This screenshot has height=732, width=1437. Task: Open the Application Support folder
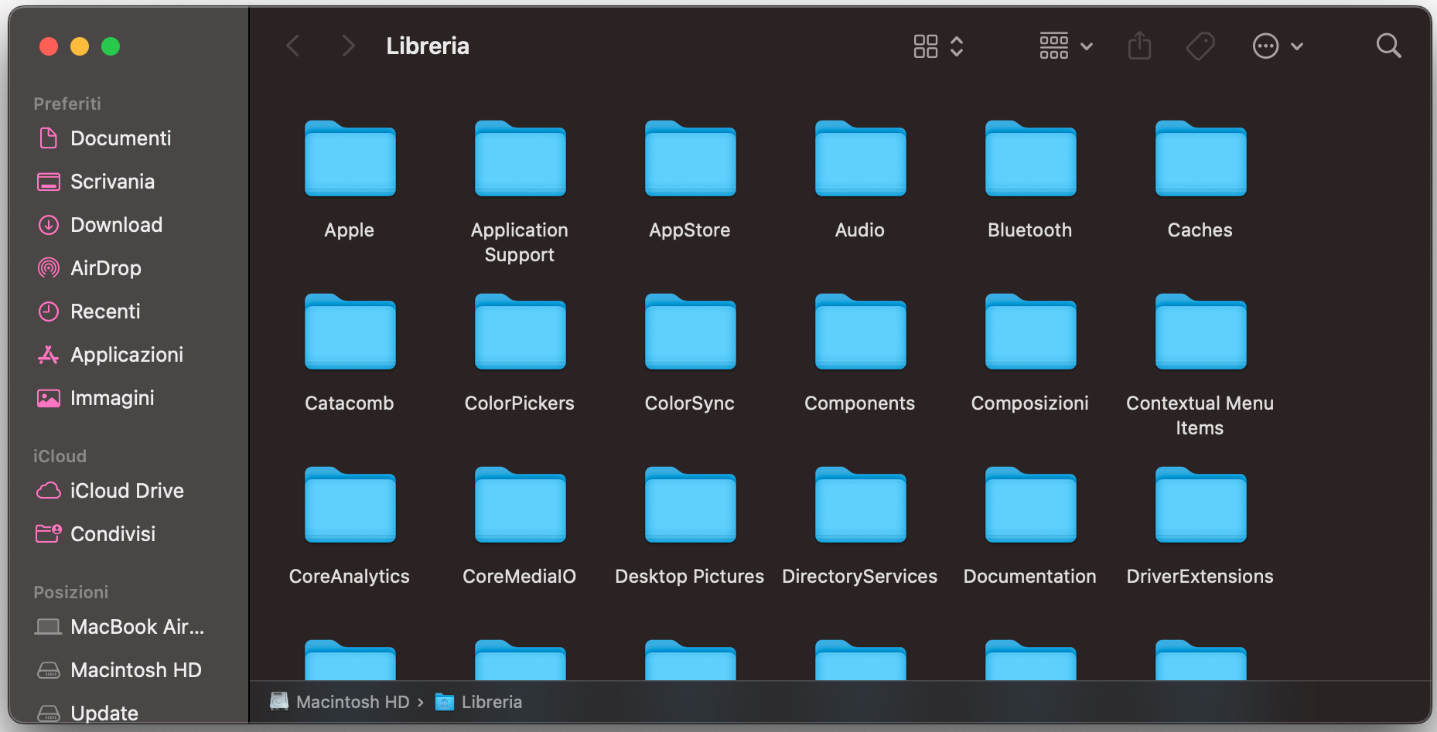(519, 160)
